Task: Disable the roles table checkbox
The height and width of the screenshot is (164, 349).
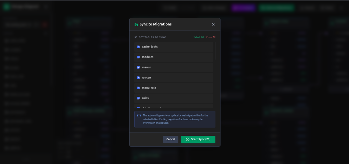Action: coord(138,98)
